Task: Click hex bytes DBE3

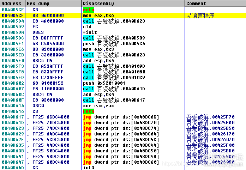Action: (38, 32)
